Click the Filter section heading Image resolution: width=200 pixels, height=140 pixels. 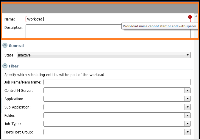[x=13, y=66]
